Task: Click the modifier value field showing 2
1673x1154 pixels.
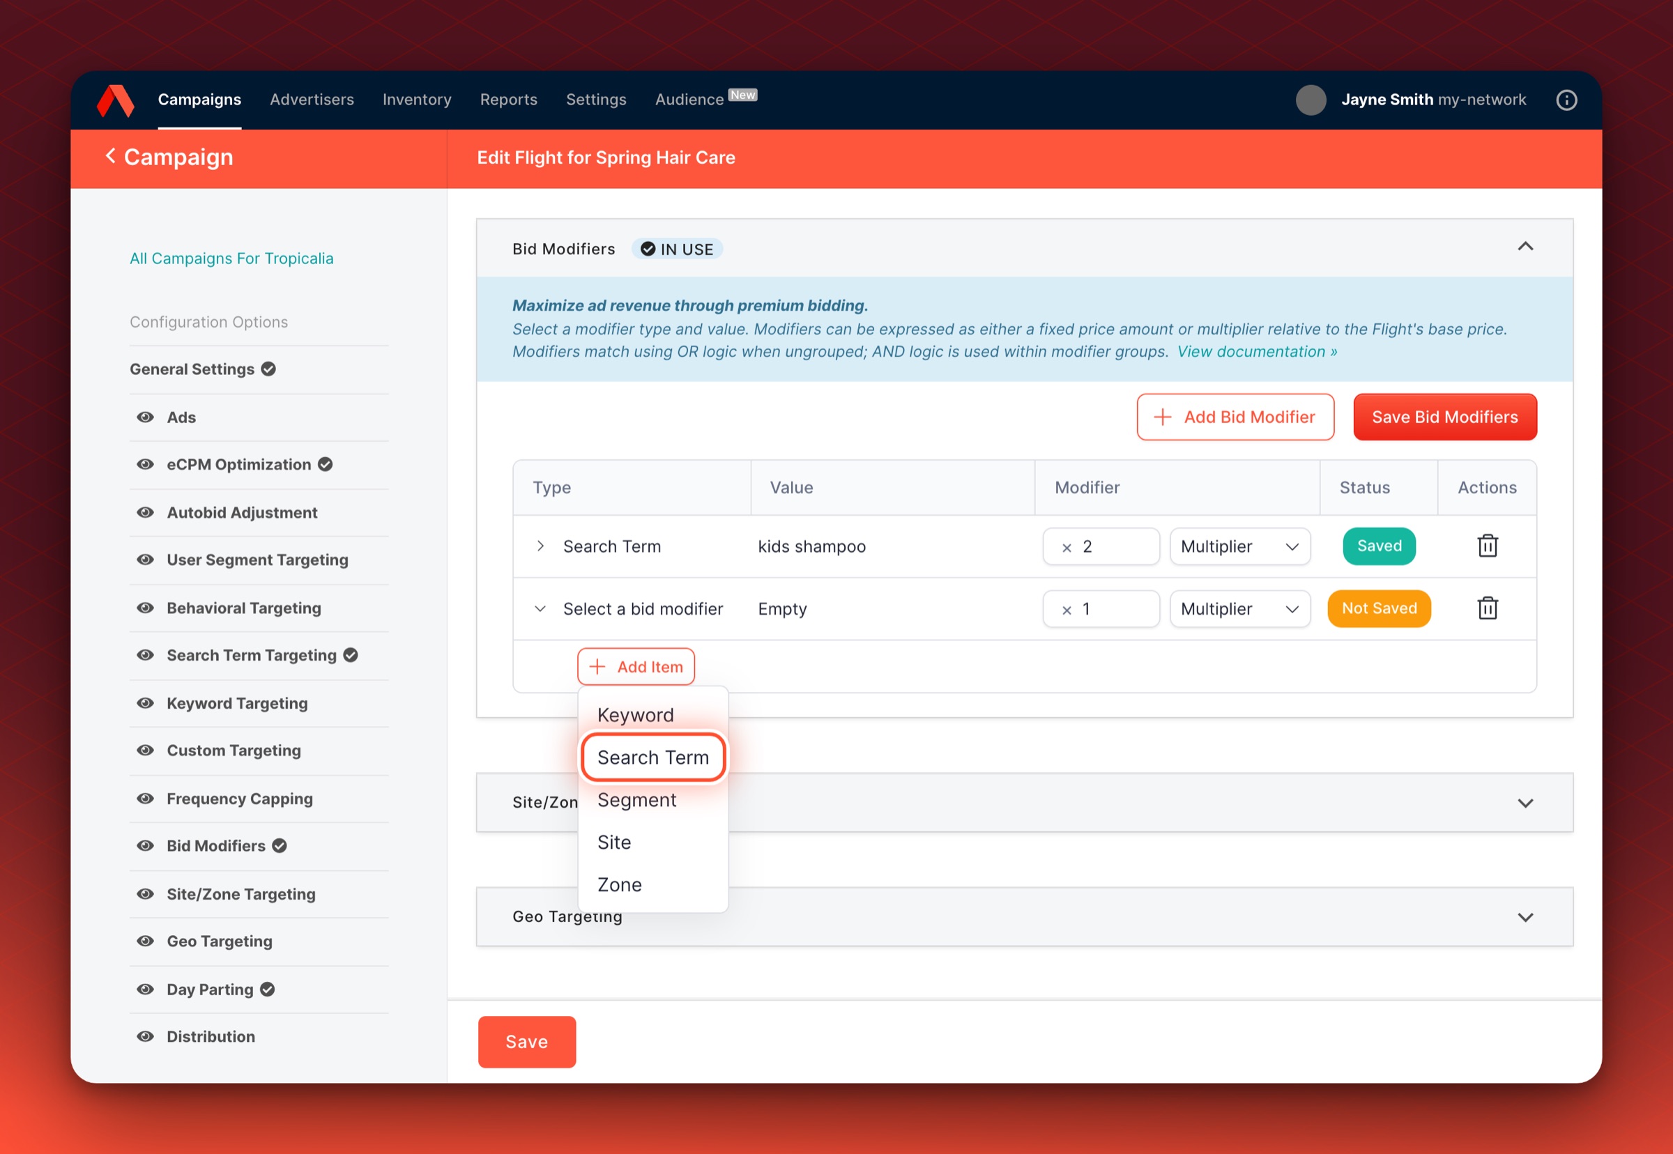Action: pos(1101,546)
